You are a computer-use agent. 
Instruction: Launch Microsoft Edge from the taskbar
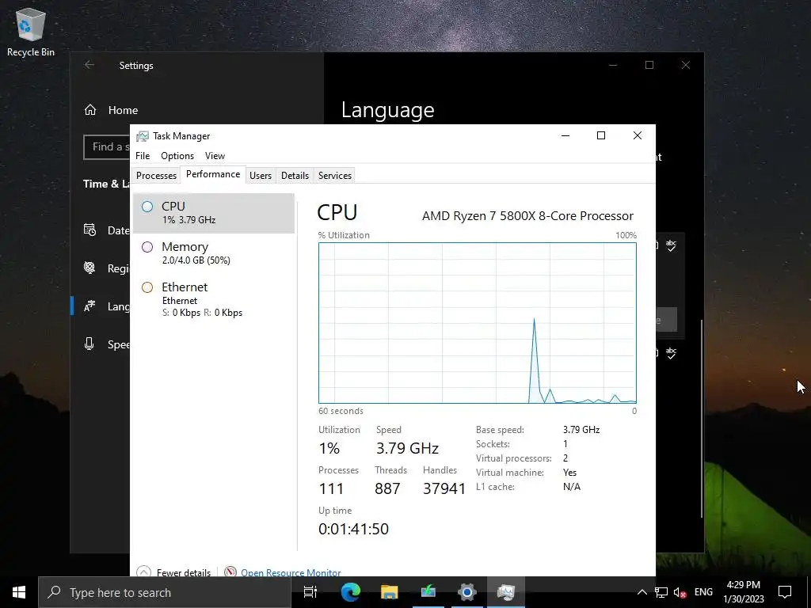pos(351,592)
